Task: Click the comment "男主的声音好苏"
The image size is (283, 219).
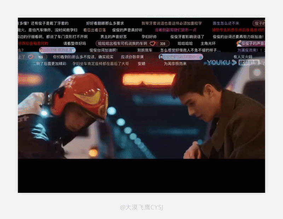Action: click(x=114, y=37)
